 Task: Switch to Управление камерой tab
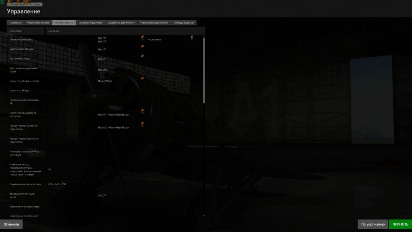point(38,23)
